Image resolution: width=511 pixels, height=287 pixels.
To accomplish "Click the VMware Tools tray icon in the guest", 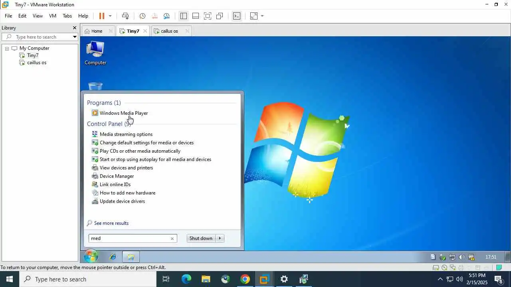I will tap(471, 257).
